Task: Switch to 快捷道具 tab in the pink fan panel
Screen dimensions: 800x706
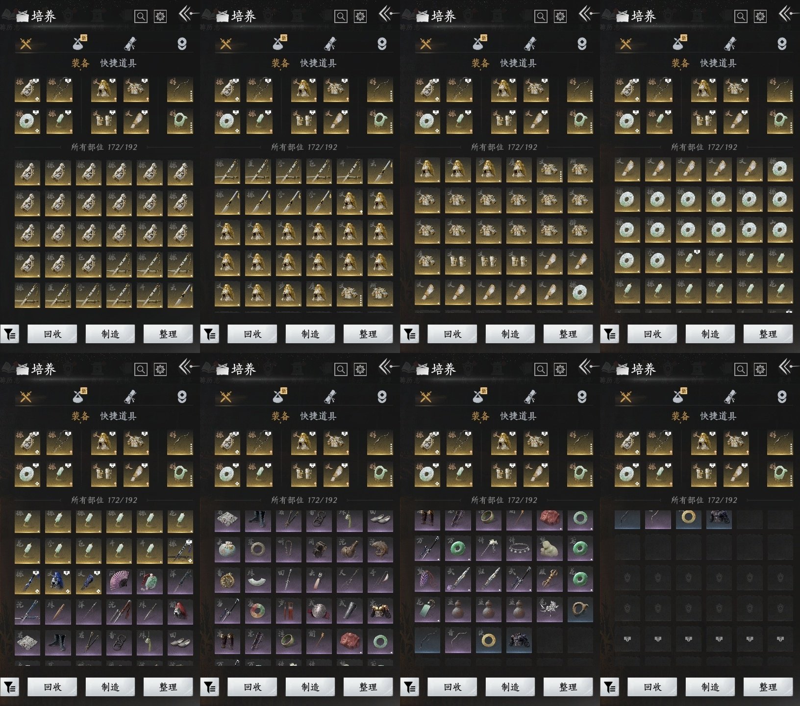Action: coord(118,416)
